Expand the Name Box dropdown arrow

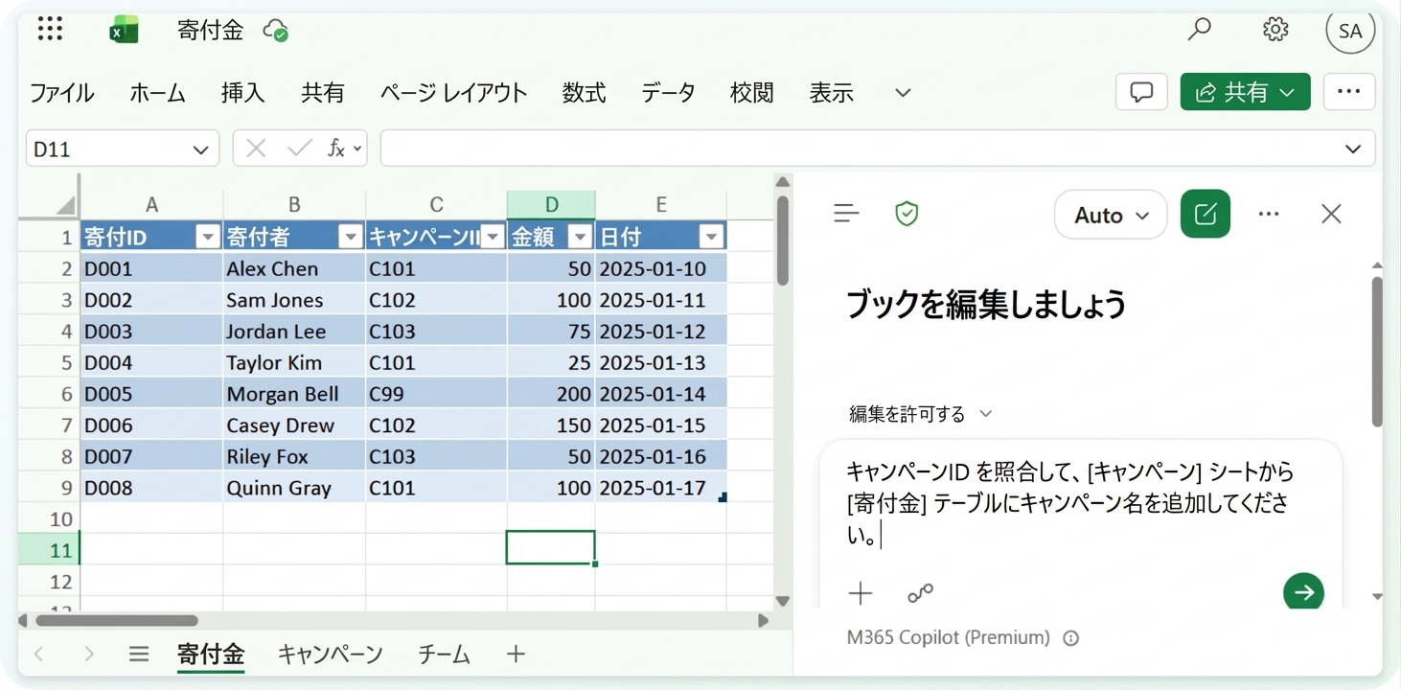pyautogui.click(x=200, y=149)
